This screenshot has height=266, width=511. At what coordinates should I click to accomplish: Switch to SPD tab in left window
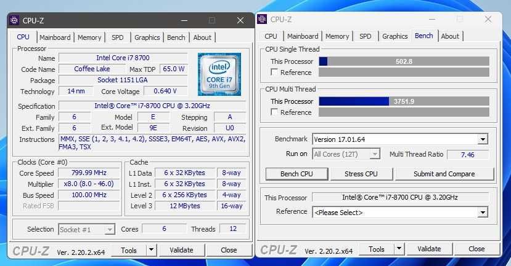click(x=117, y=37)
